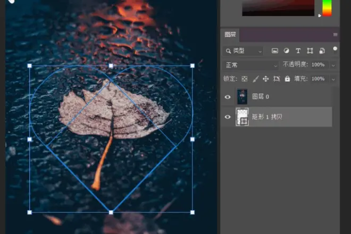This screenshot has width=351, height=234.
Task: Open the 正常 blend mode dropdown
Action: pos(250,65)
